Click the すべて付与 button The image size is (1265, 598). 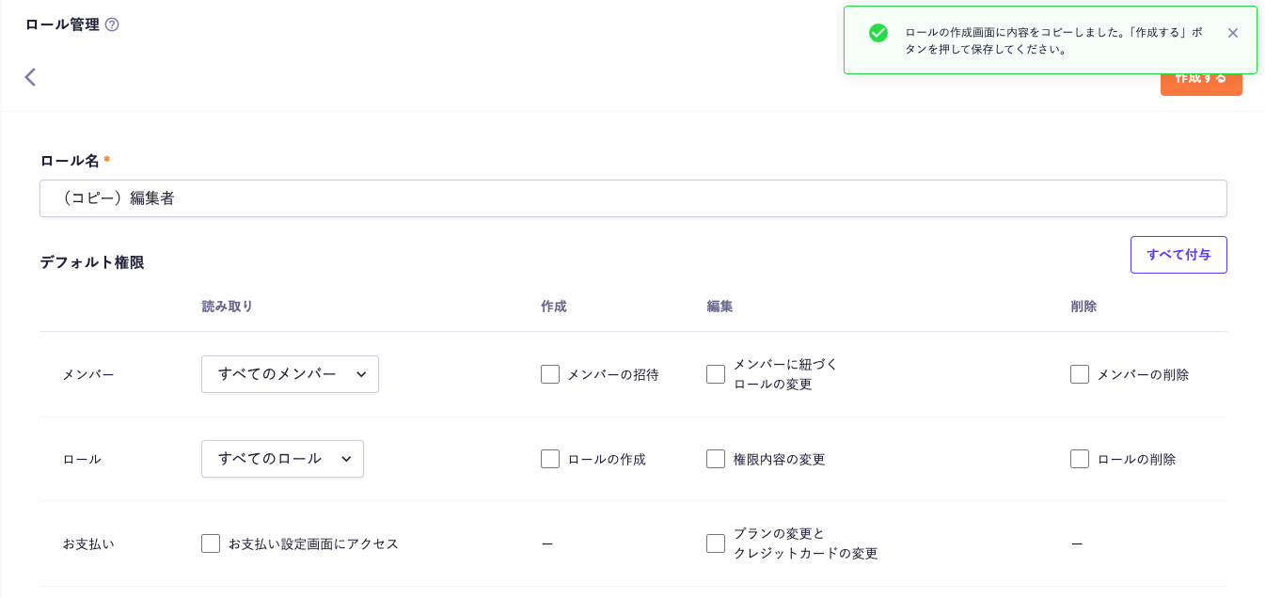1178,255
